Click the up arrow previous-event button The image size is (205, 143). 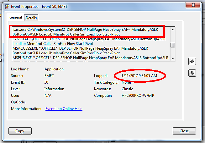click(192, 61)
